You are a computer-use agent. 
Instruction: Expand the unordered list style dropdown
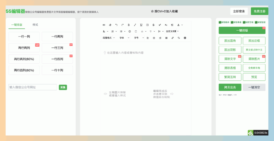pos(125,31)
